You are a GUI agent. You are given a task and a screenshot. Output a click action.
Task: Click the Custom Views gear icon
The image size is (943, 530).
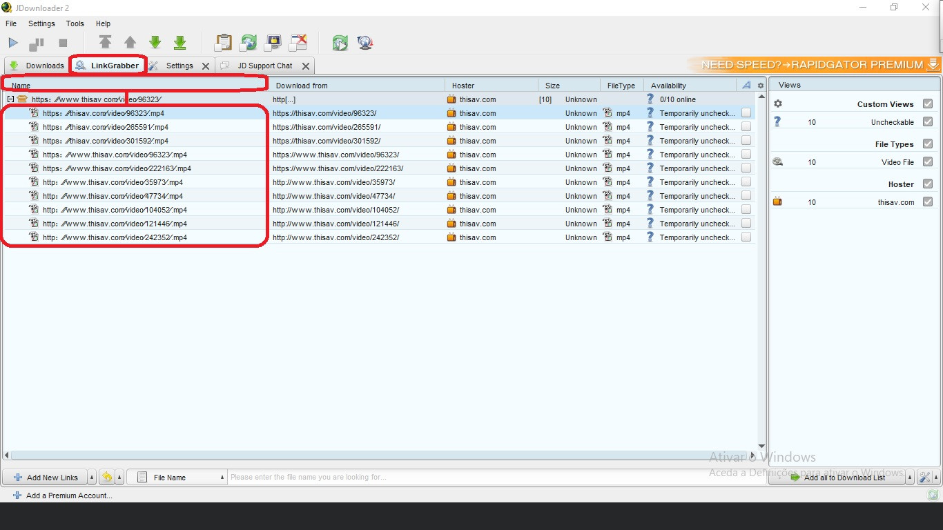pyautogui.click(x=778, y=104)
